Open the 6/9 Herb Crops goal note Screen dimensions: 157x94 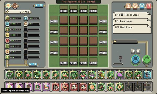(132, 29)
